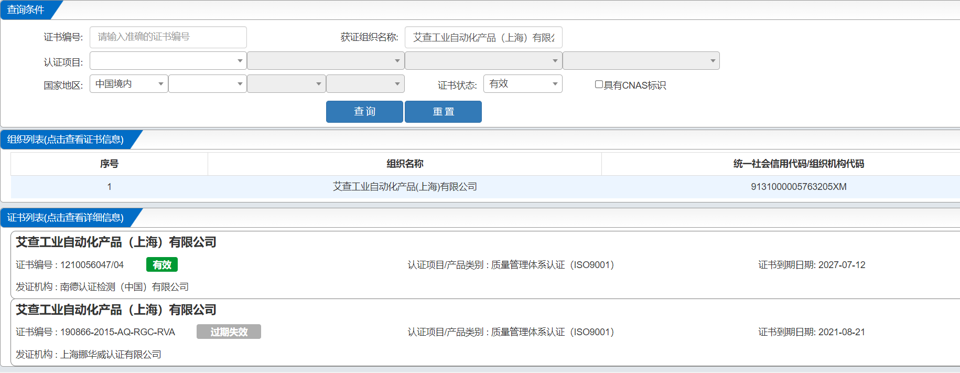Select the 证书列表 section header
This screenshot has width=960, height=373.
tap(66, 218)
